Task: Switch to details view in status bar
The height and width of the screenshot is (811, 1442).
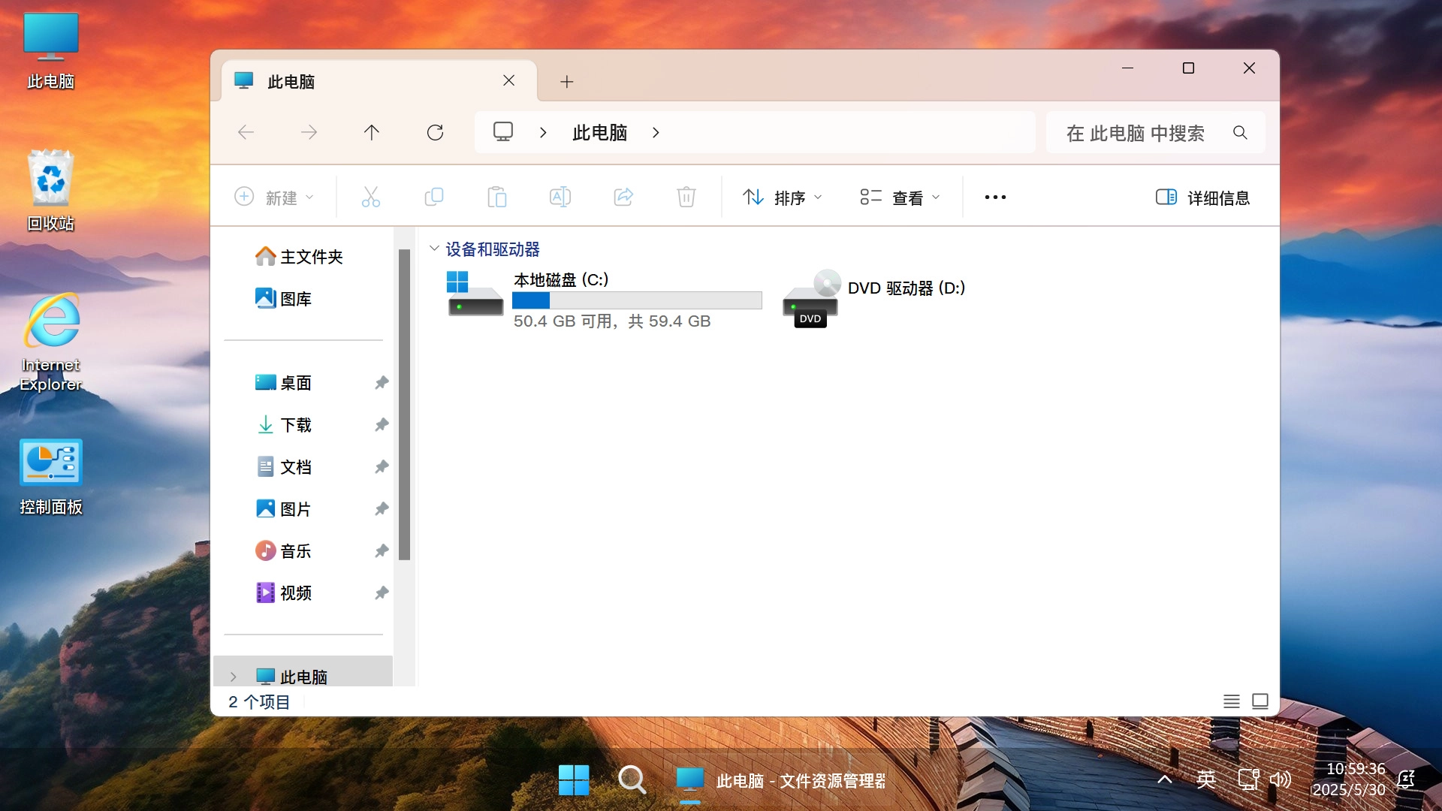Action: point(1231,701)
